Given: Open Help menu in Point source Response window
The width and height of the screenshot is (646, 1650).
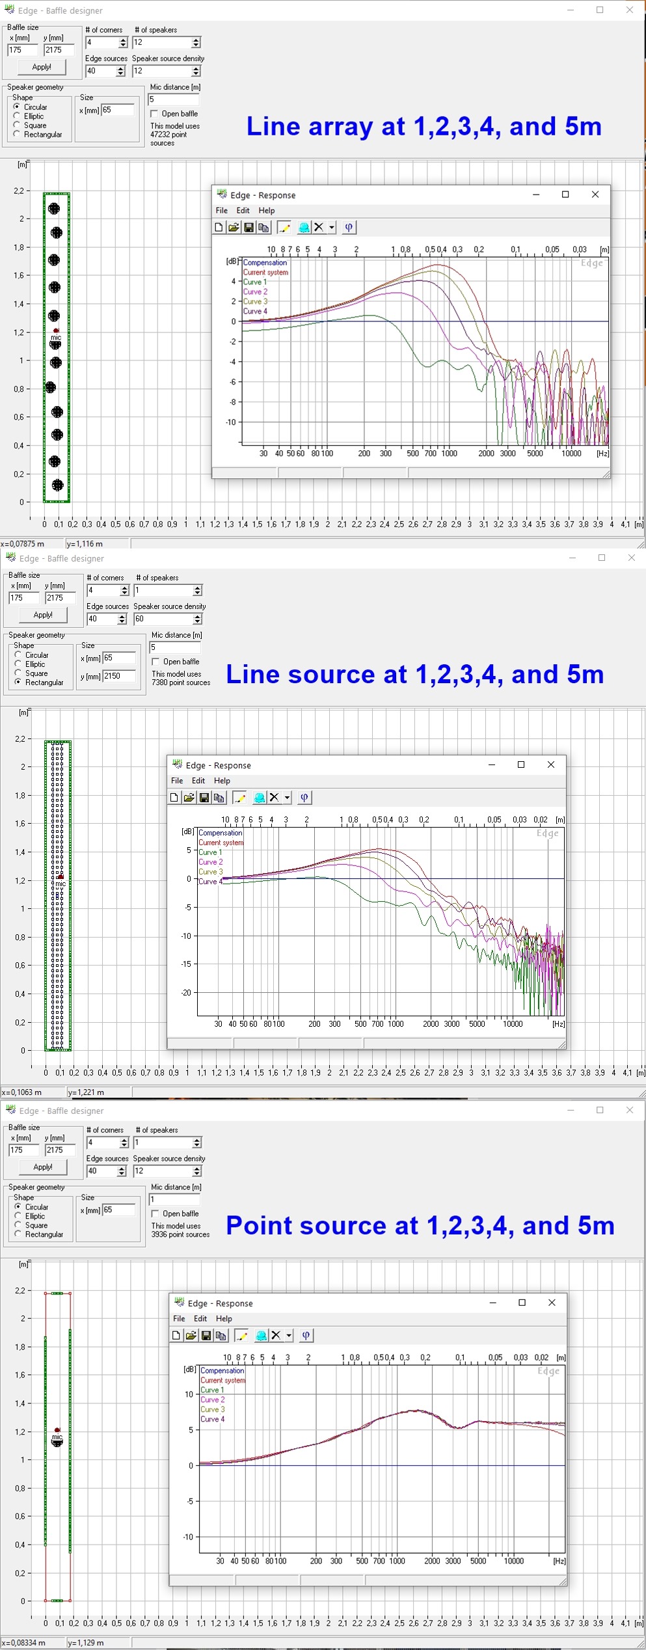Looking at the screenshot, I should click(224, 1318).
